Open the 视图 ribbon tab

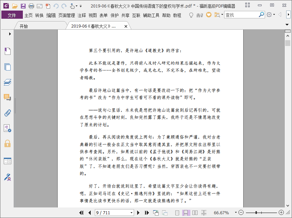click(92, 15)
